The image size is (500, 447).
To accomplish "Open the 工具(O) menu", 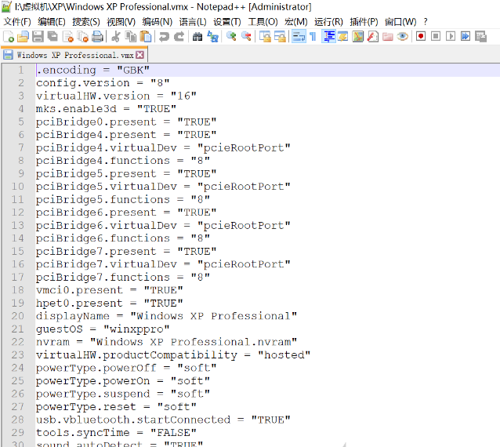I will (263, 22).
